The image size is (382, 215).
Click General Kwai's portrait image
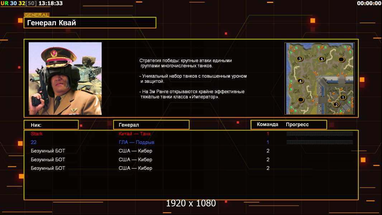pyautogui.click(x=65, y=78)
